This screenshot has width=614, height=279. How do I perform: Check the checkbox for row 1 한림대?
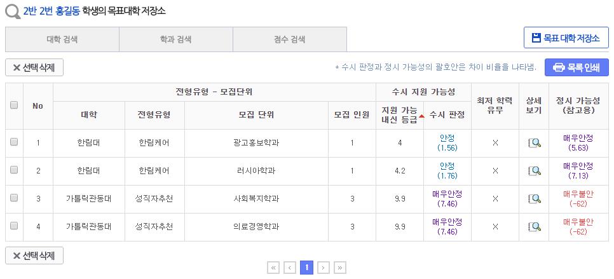click(14, 143)
